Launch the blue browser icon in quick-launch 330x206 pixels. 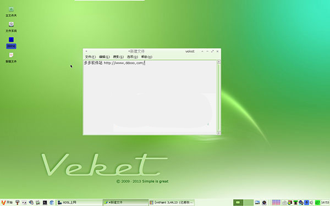click(52, 202)
